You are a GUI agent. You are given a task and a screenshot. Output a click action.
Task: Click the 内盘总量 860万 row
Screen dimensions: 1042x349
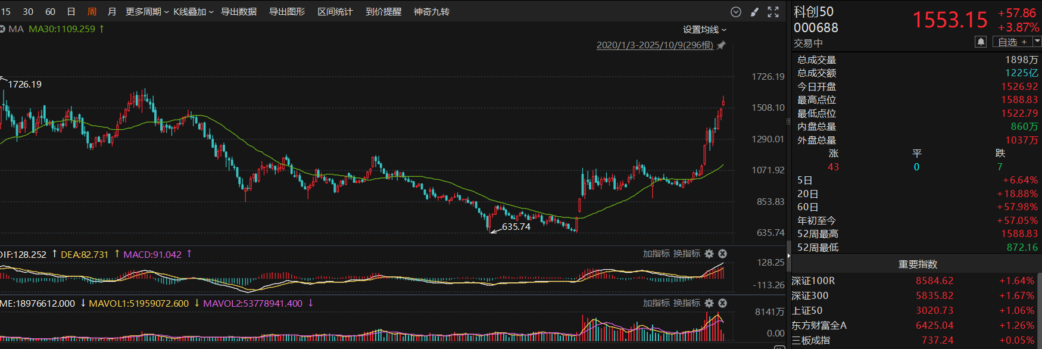918,126
